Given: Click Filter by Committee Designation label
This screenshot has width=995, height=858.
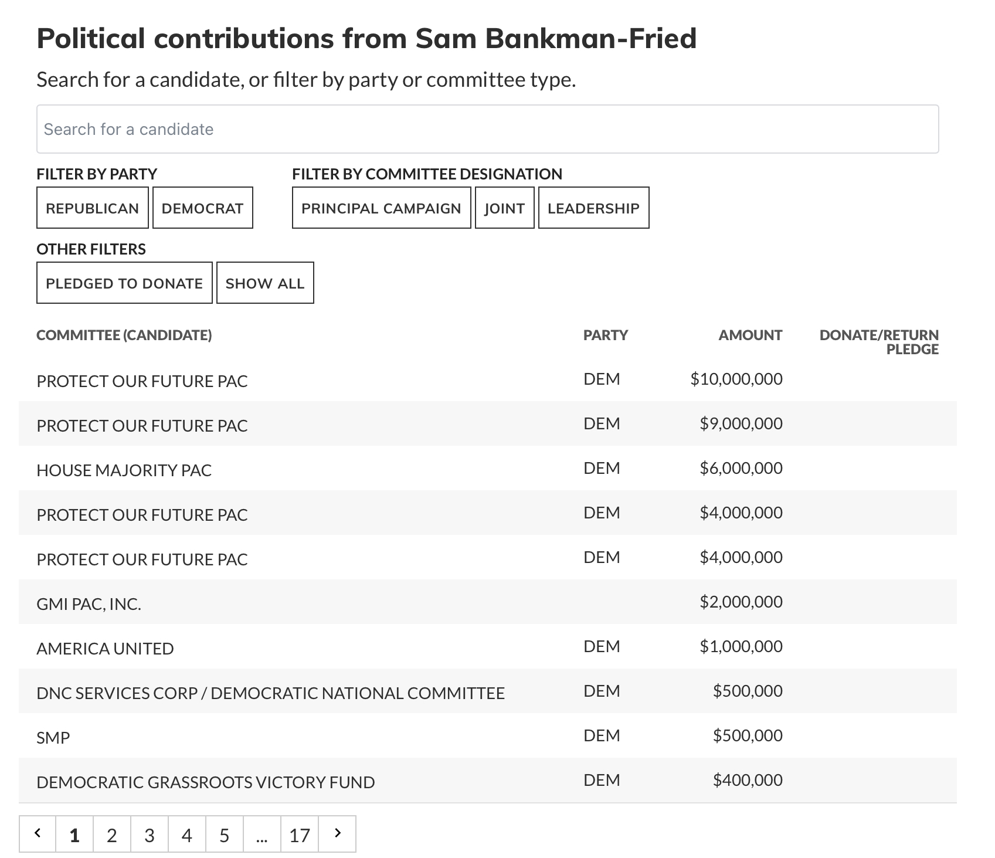Looking at the screenshot, I should [x=427, y=174].
